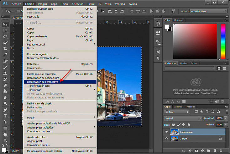The image size is (230, 154).
Task: Select the Pen tool
Action: coord(5,110)
